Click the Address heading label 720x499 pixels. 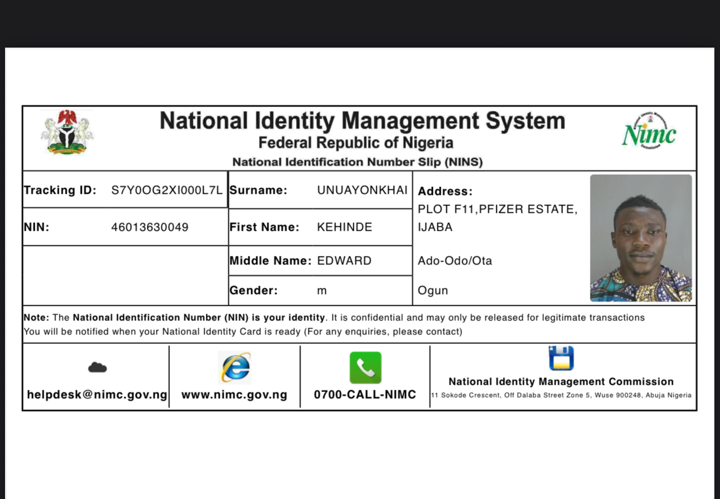(x=445, y=192)
